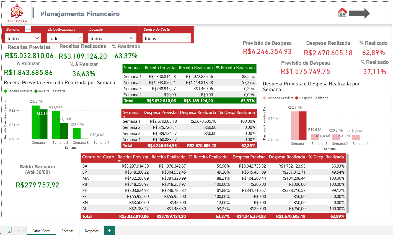
Task: Select the Semana 1 Receita Realizada dark green bar
Action: [x=44, y=124]
